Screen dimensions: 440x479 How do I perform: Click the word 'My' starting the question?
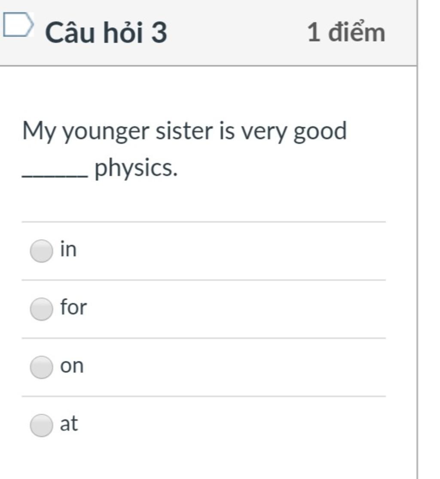click(39, 131)
